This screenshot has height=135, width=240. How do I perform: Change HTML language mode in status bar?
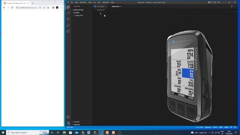coord(226,127)
